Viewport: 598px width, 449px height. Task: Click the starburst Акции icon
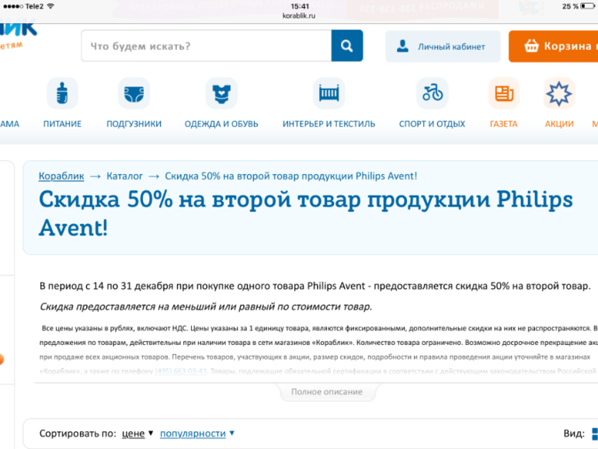click(559, 94)
